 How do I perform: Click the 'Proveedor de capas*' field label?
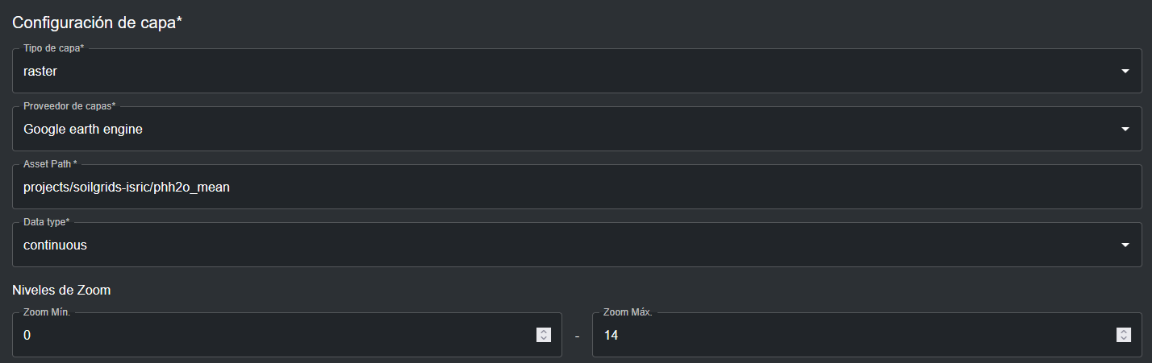click(x=69, y=106)
